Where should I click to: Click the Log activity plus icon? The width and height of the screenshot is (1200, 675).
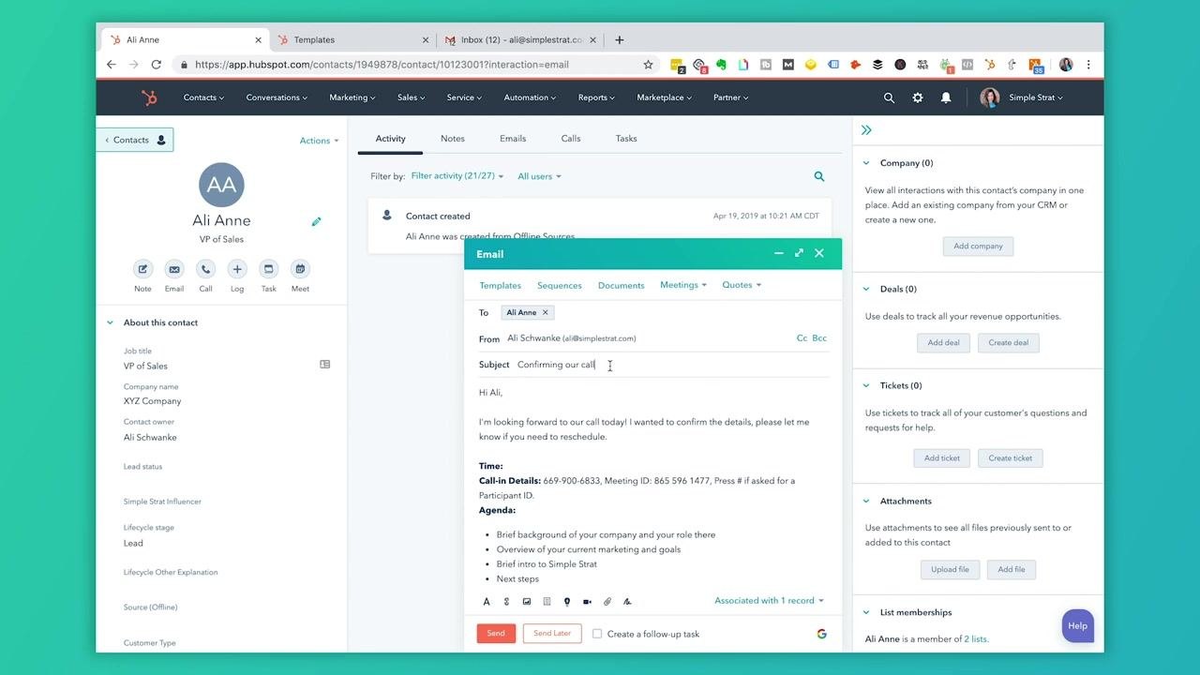click(x=237, y=269)
